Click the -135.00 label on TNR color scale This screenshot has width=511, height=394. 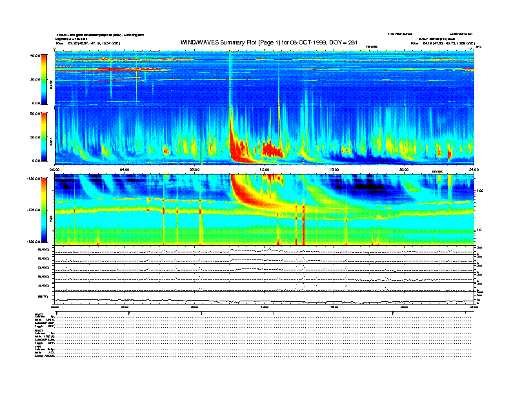tap(34, 210)
